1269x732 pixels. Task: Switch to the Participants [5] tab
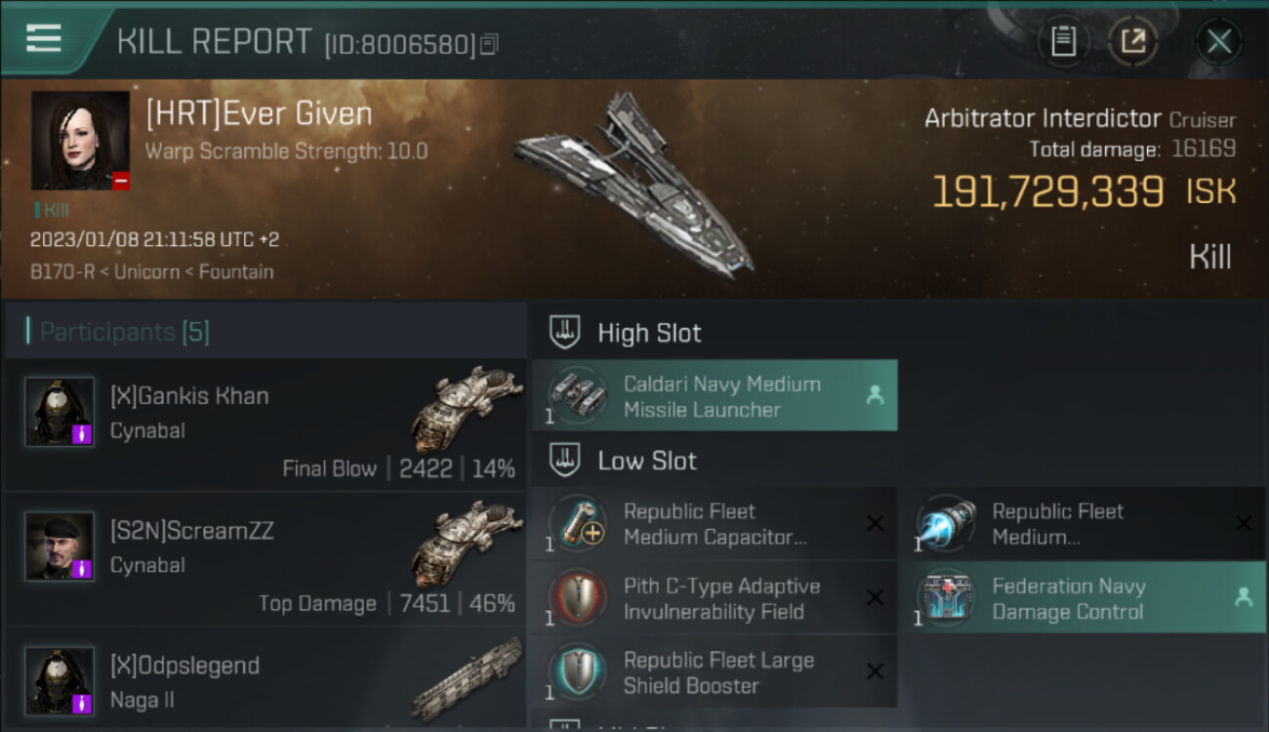tap(124, 332)
